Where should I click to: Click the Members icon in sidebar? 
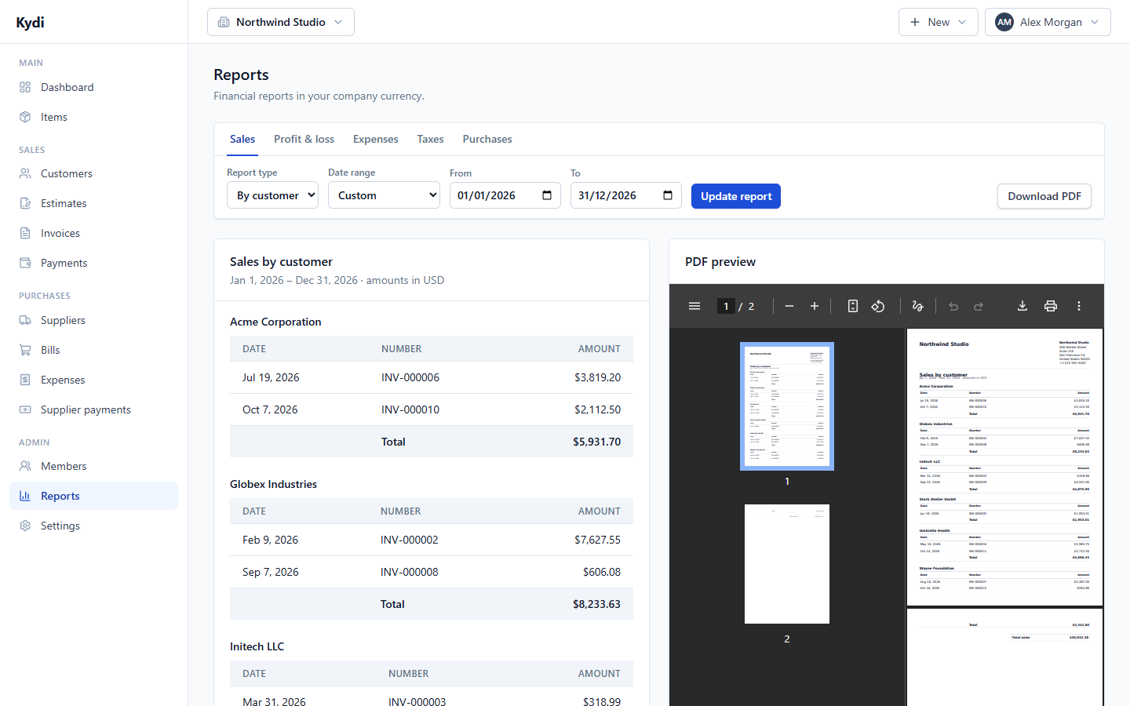(x=25, y=466)
